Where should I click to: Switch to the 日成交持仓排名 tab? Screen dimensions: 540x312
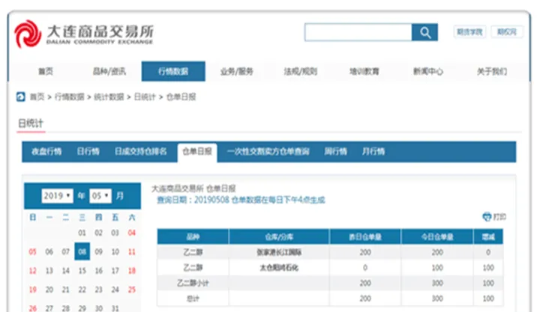[x=141, y=152]
